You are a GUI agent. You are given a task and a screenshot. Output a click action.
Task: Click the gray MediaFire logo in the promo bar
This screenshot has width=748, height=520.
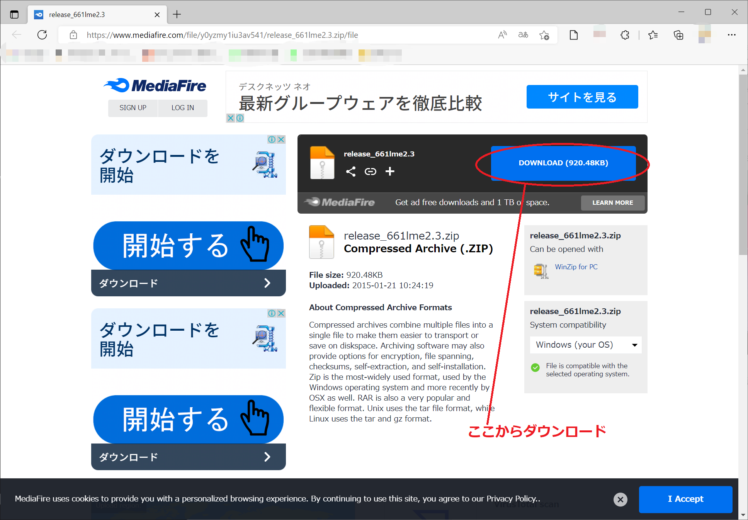click(340, 202)
